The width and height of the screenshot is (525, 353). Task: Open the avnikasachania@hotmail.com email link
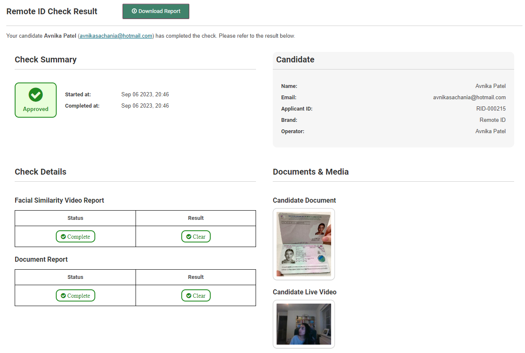point(116,36)
